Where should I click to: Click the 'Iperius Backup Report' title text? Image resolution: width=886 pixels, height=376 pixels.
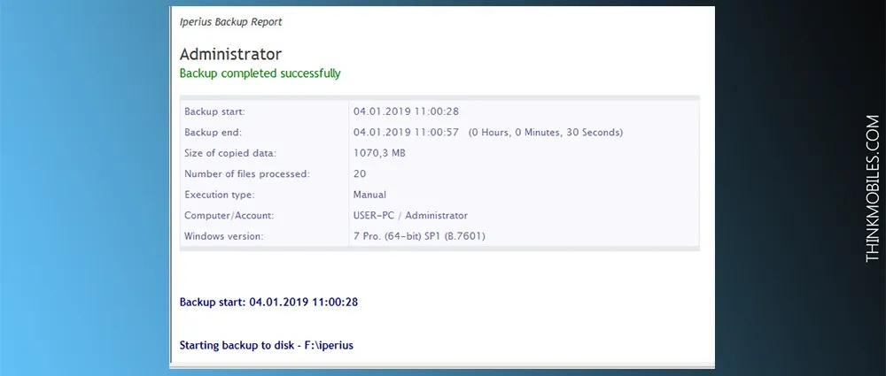tap(230, 22)
